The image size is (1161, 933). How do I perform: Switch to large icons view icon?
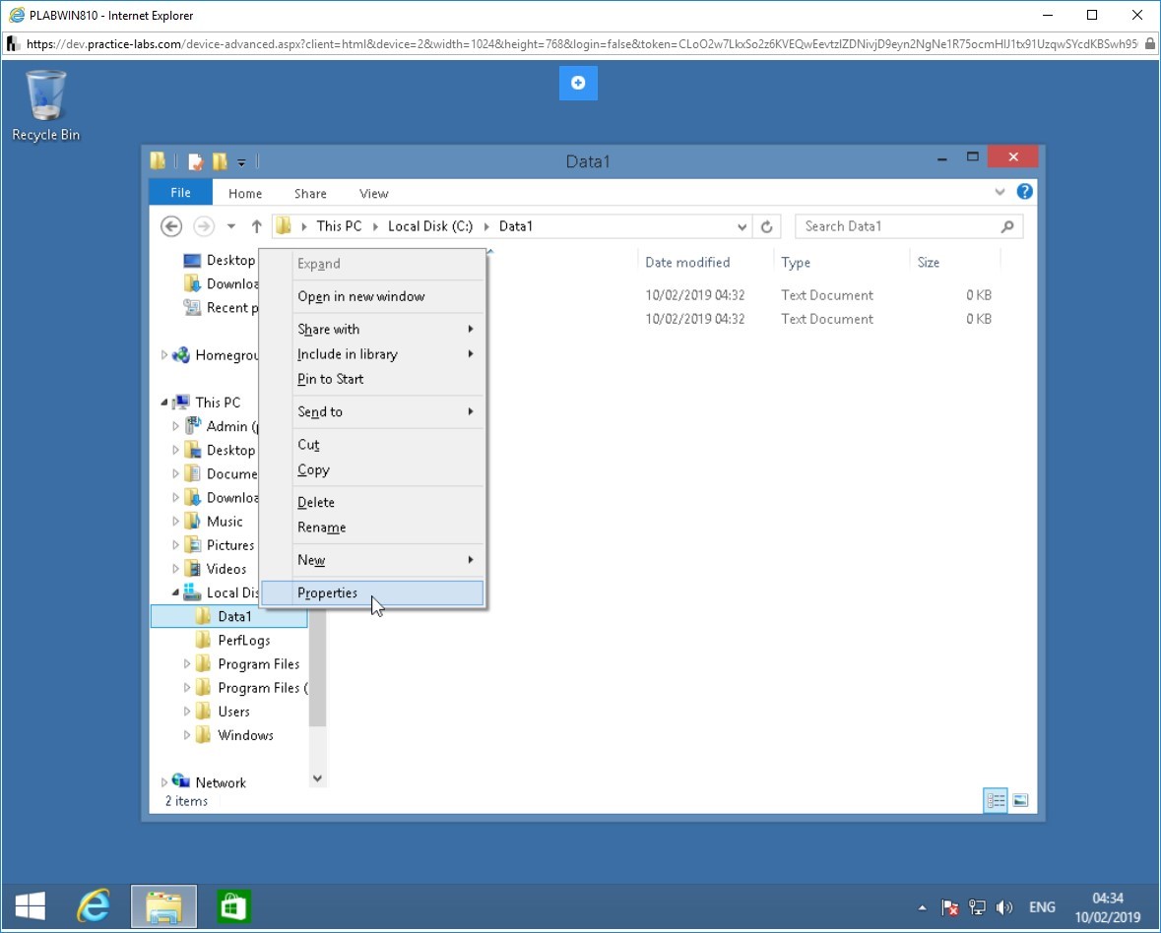coord(1020,800)
